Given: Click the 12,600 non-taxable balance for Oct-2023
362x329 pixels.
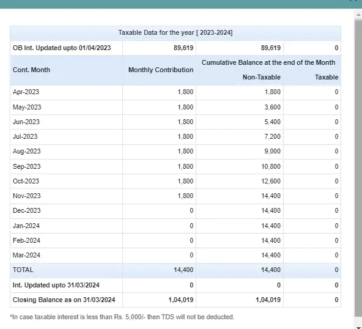Looking at the screenshot, I should pos(271,181).
